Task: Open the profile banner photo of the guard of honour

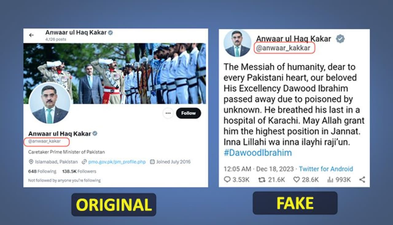Action: pos(115,73)
